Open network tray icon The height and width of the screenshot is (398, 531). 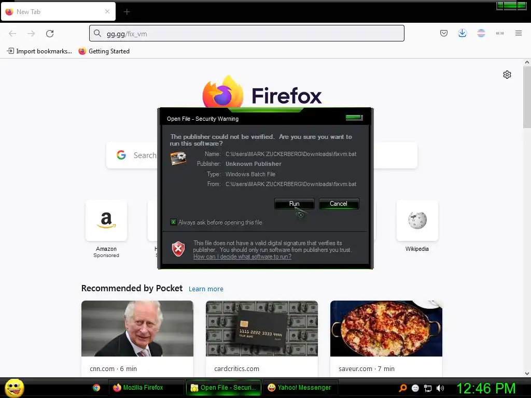point(428,388)
